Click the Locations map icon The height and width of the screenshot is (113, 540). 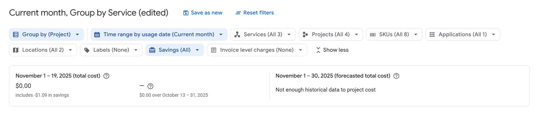coord(16,50)
